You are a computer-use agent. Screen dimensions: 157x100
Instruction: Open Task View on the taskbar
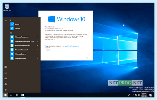coord(17,95)
